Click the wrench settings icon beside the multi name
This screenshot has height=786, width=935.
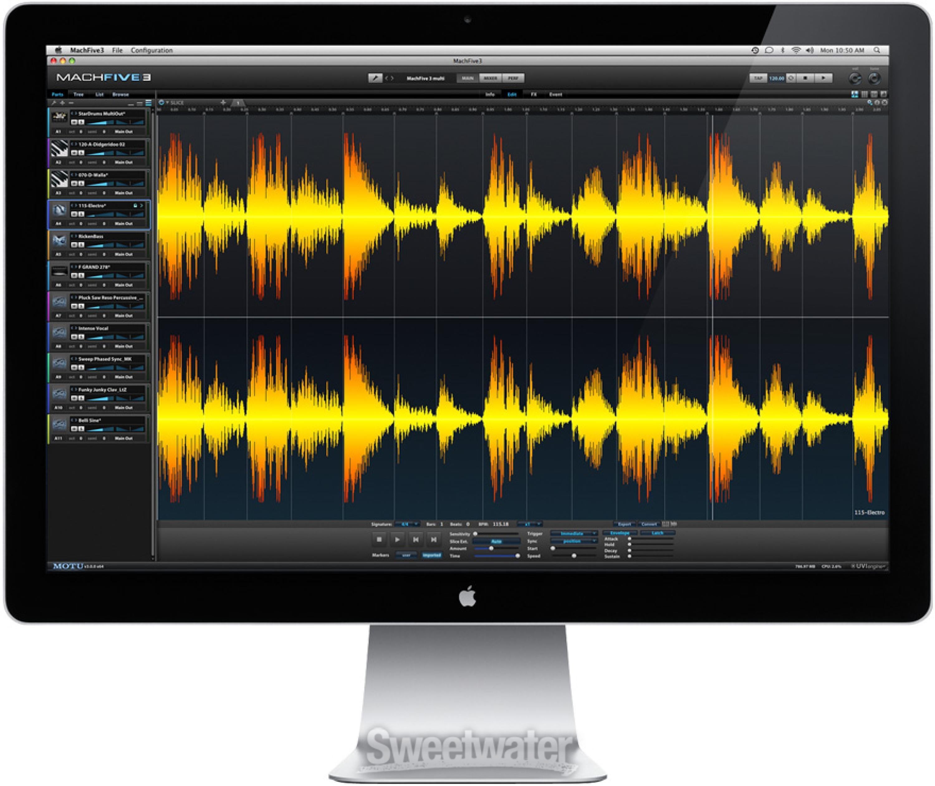coord(375,79)
